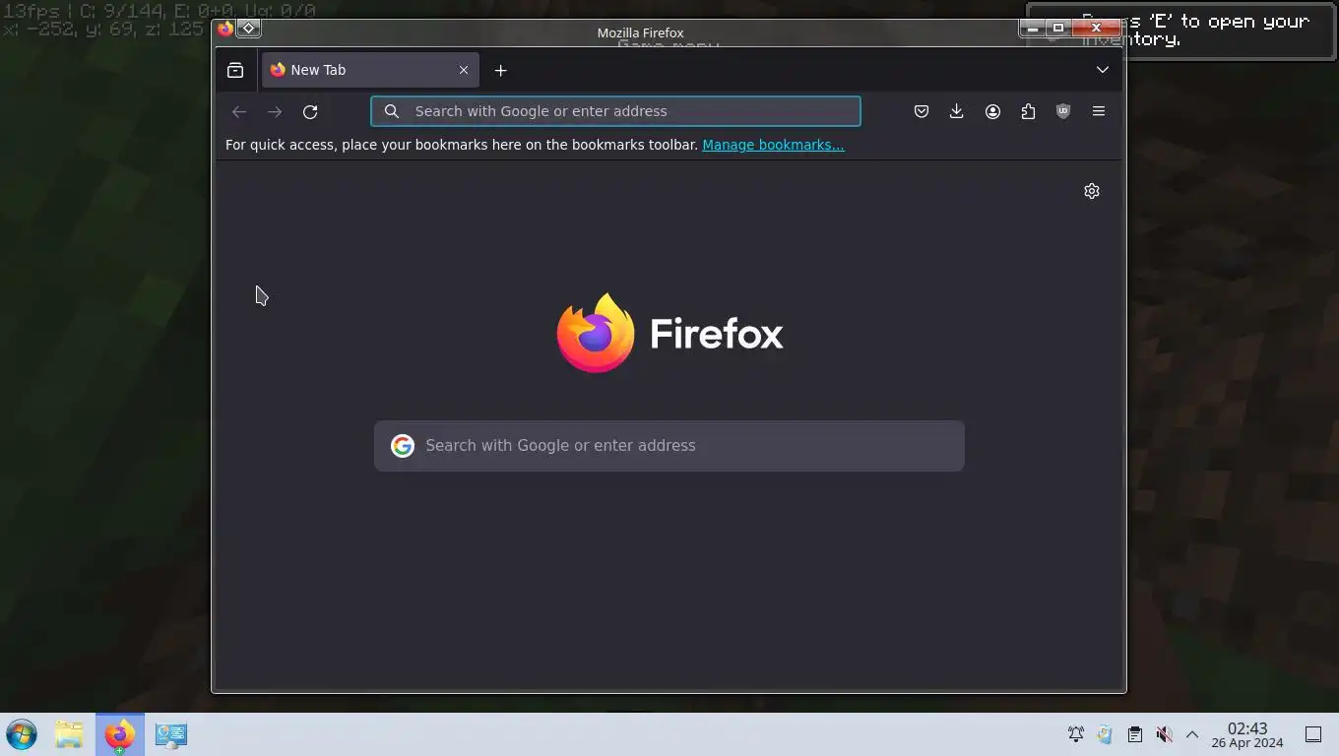Open the Extensions puzzle icon

coord(1028,111)
